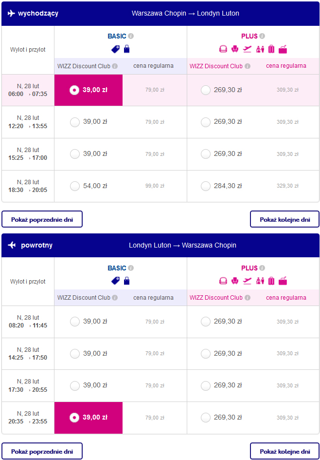320x460 pixels.
Task: Click the checked luggage icon under outbound PLUS
Action: (271, 49)
